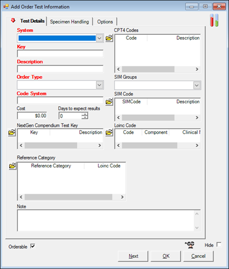Image resolution: width=229 pixels, height=269 pixels.
Task: Click the Note area scroll down arrow
Action: point(197,228)
